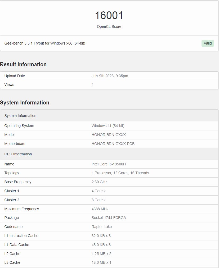
Task: Click the System Information table header row
Action: click(109, 116)
